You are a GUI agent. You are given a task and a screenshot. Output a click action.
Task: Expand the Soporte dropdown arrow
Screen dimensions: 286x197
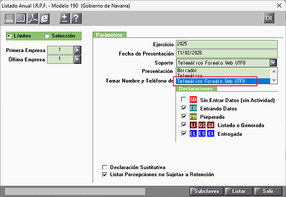tap(273, 63)
